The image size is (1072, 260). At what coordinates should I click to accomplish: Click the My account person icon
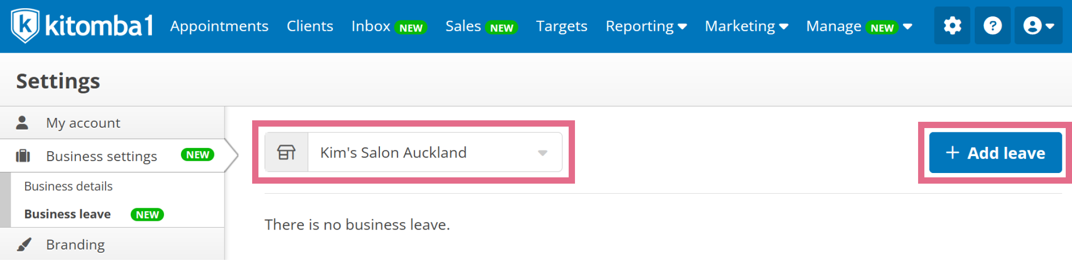pyautogui.click(x=22, y=123)
